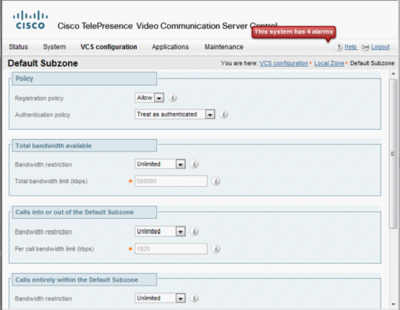Click the scrollbar up arrow
The image size is (400, 310).
click(393, 74)
